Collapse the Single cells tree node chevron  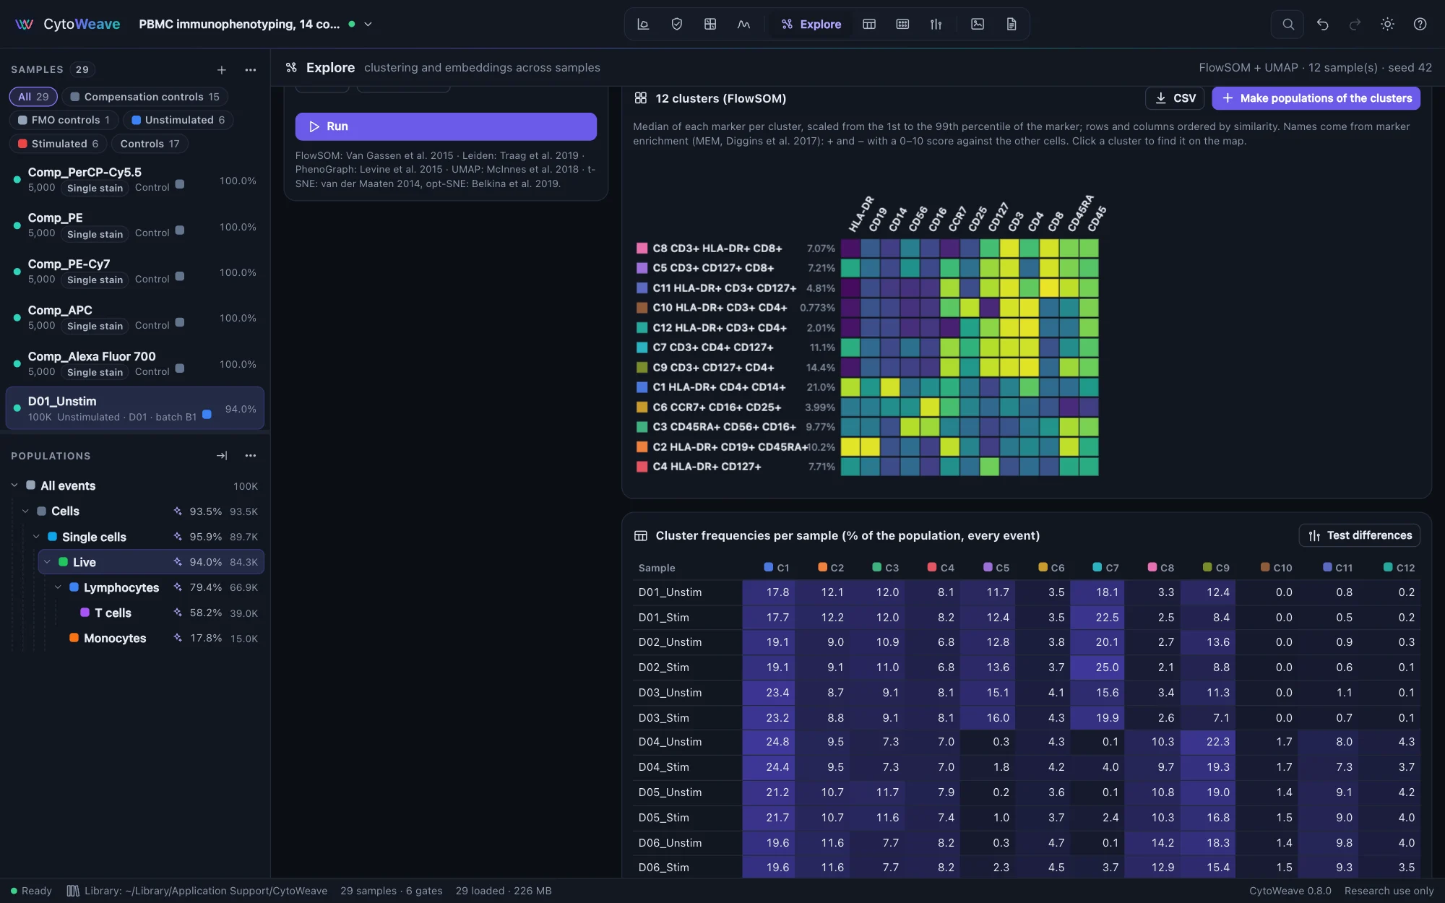click(x=36, y=537)
